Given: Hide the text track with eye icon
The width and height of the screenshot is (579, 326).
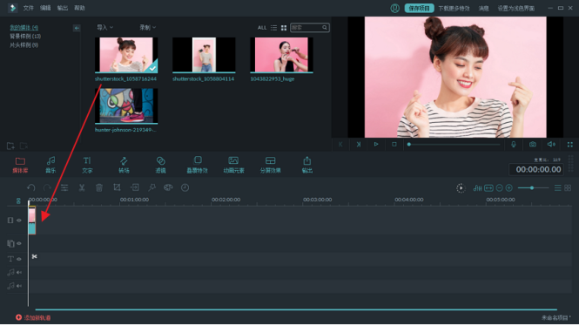Looking at the screenshot, I should [19, 259].
